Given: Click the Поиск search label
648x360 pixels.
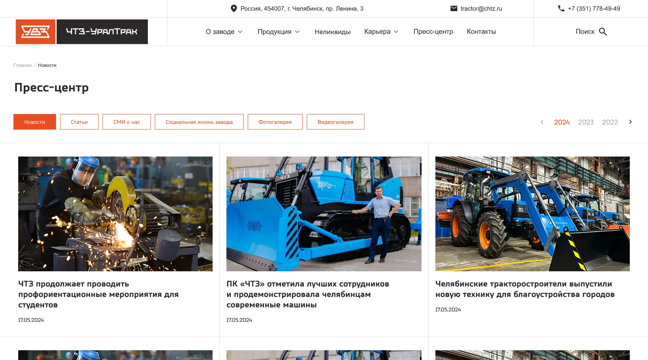Looking at the screenshot, I should coord(585,32).
